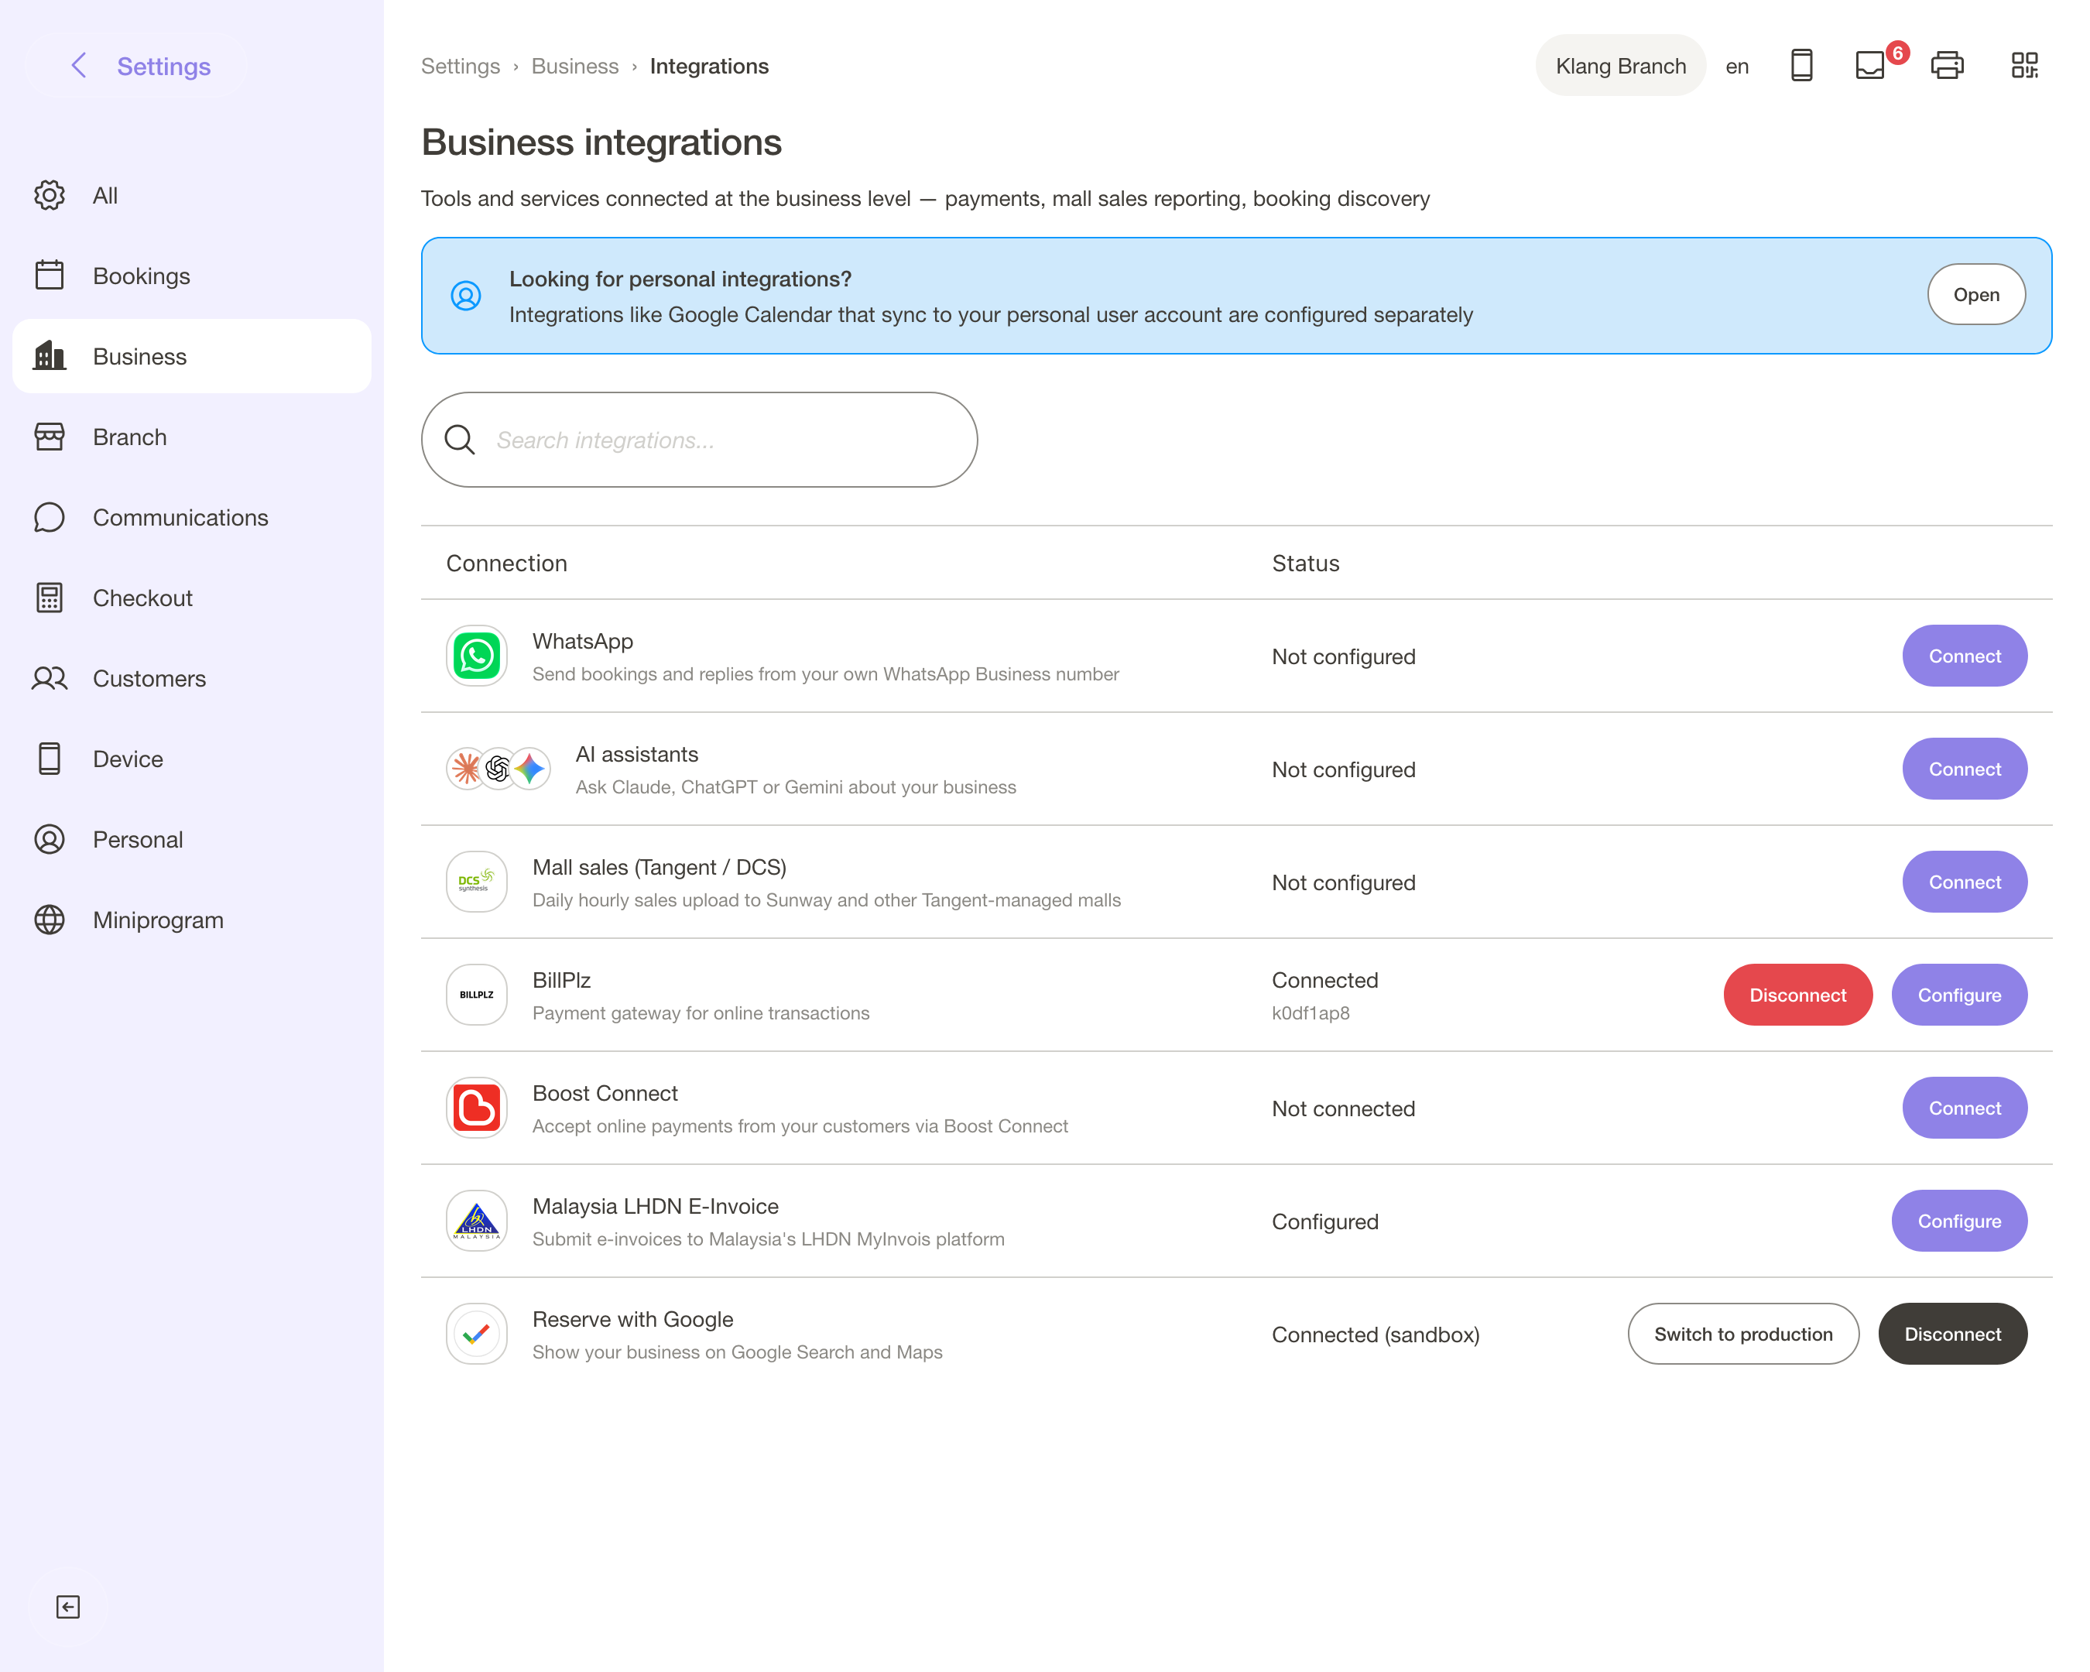Click the Reserve with Google checkmark logo

tap(477, 1335)
